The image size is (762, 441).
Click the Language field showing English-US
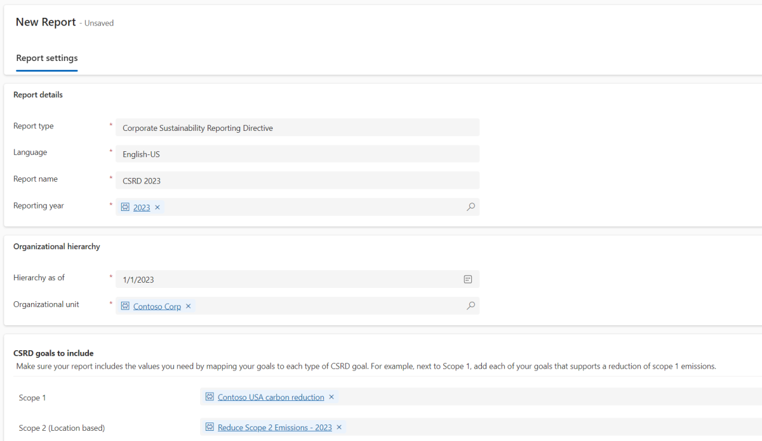point(297,154)
